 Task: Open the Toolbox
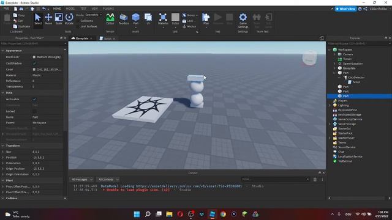coord(124,19)
